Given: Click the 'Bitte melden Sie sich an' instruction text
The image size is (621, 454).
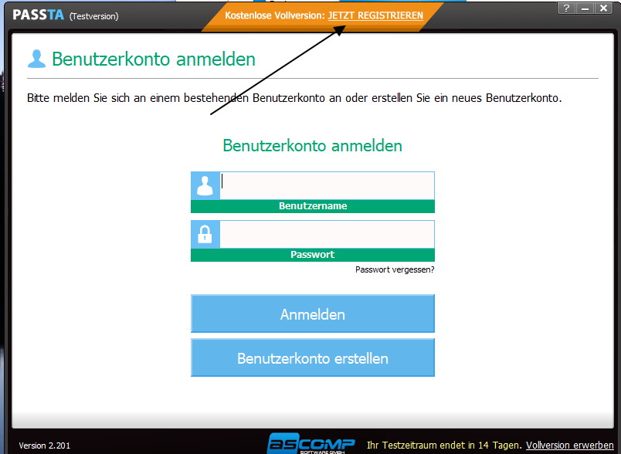Looking at the screenshot, I should (294, 98).
